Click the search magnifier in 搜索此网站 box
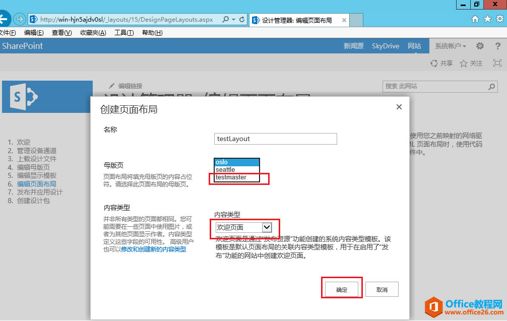Screen dimensions: 507x321 coord(492,86)
